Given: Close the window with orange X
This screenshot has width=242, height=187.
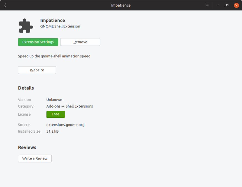Looking at the screenshot, I should tap(236, 5).
